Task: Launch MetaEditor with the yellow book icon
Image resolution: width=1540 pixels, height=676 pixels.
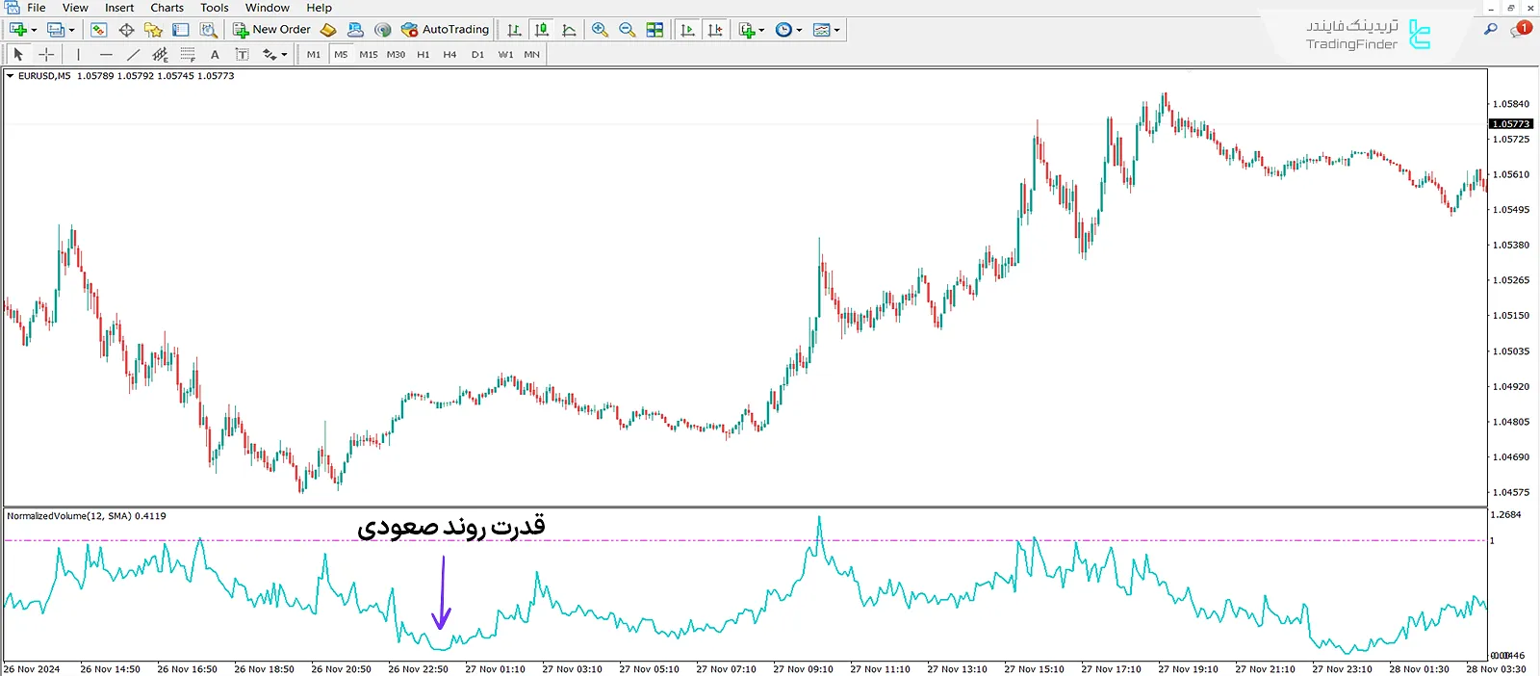Action: point(328,30)
